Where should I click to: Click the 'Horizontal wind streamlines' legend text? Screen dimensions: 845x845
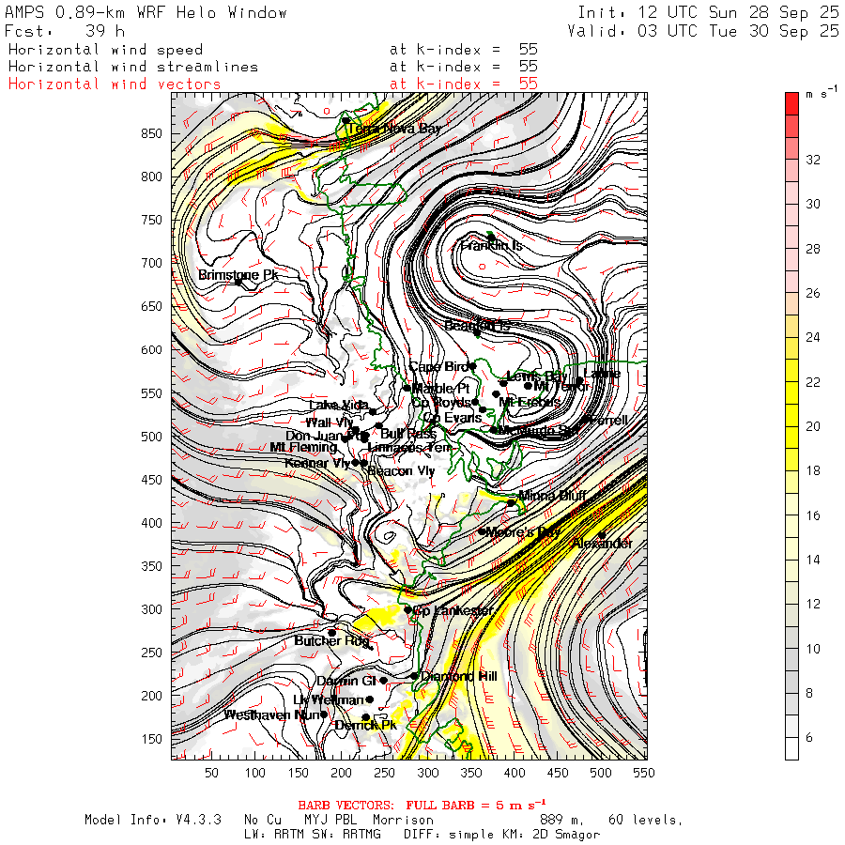coord(133,67)
